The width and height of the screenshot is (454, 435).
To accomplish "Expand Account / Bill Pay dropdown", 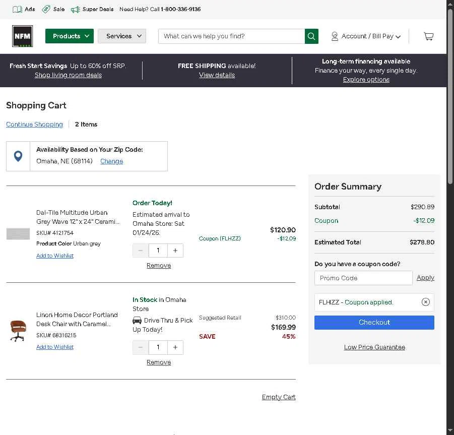I will pos(366,36).
